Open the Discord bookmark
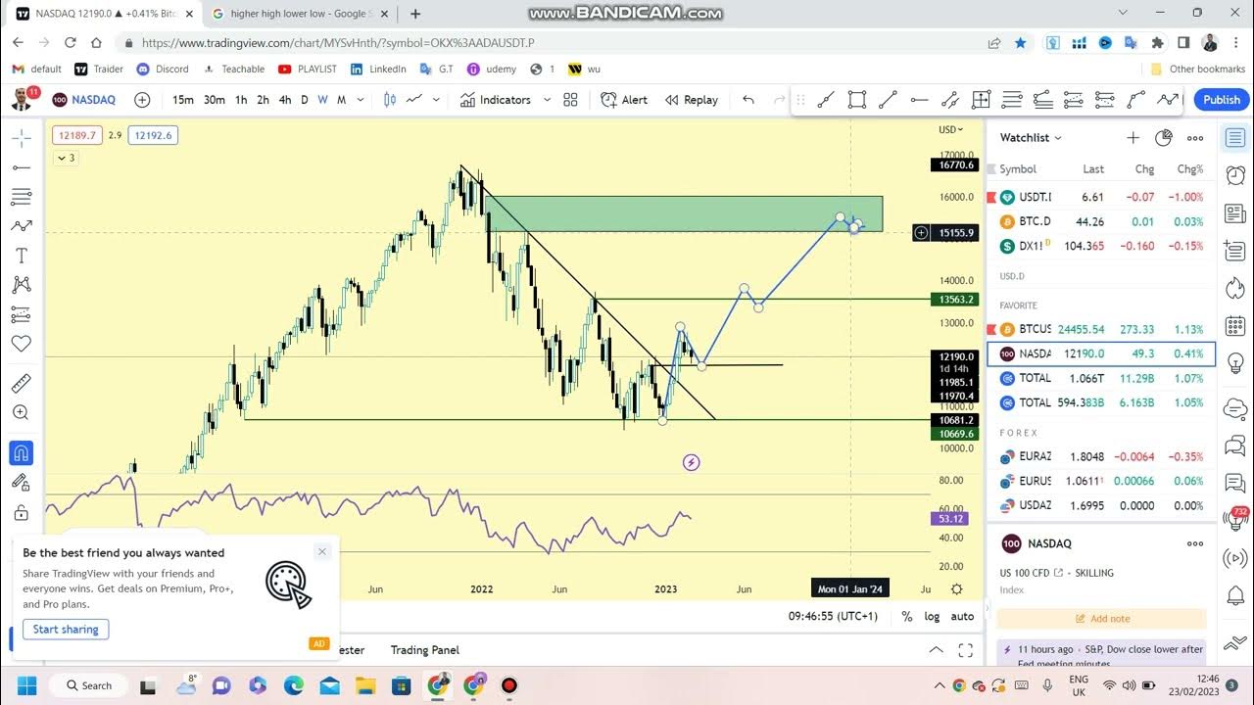This screenshot has height=705, width=1254. 163,70
